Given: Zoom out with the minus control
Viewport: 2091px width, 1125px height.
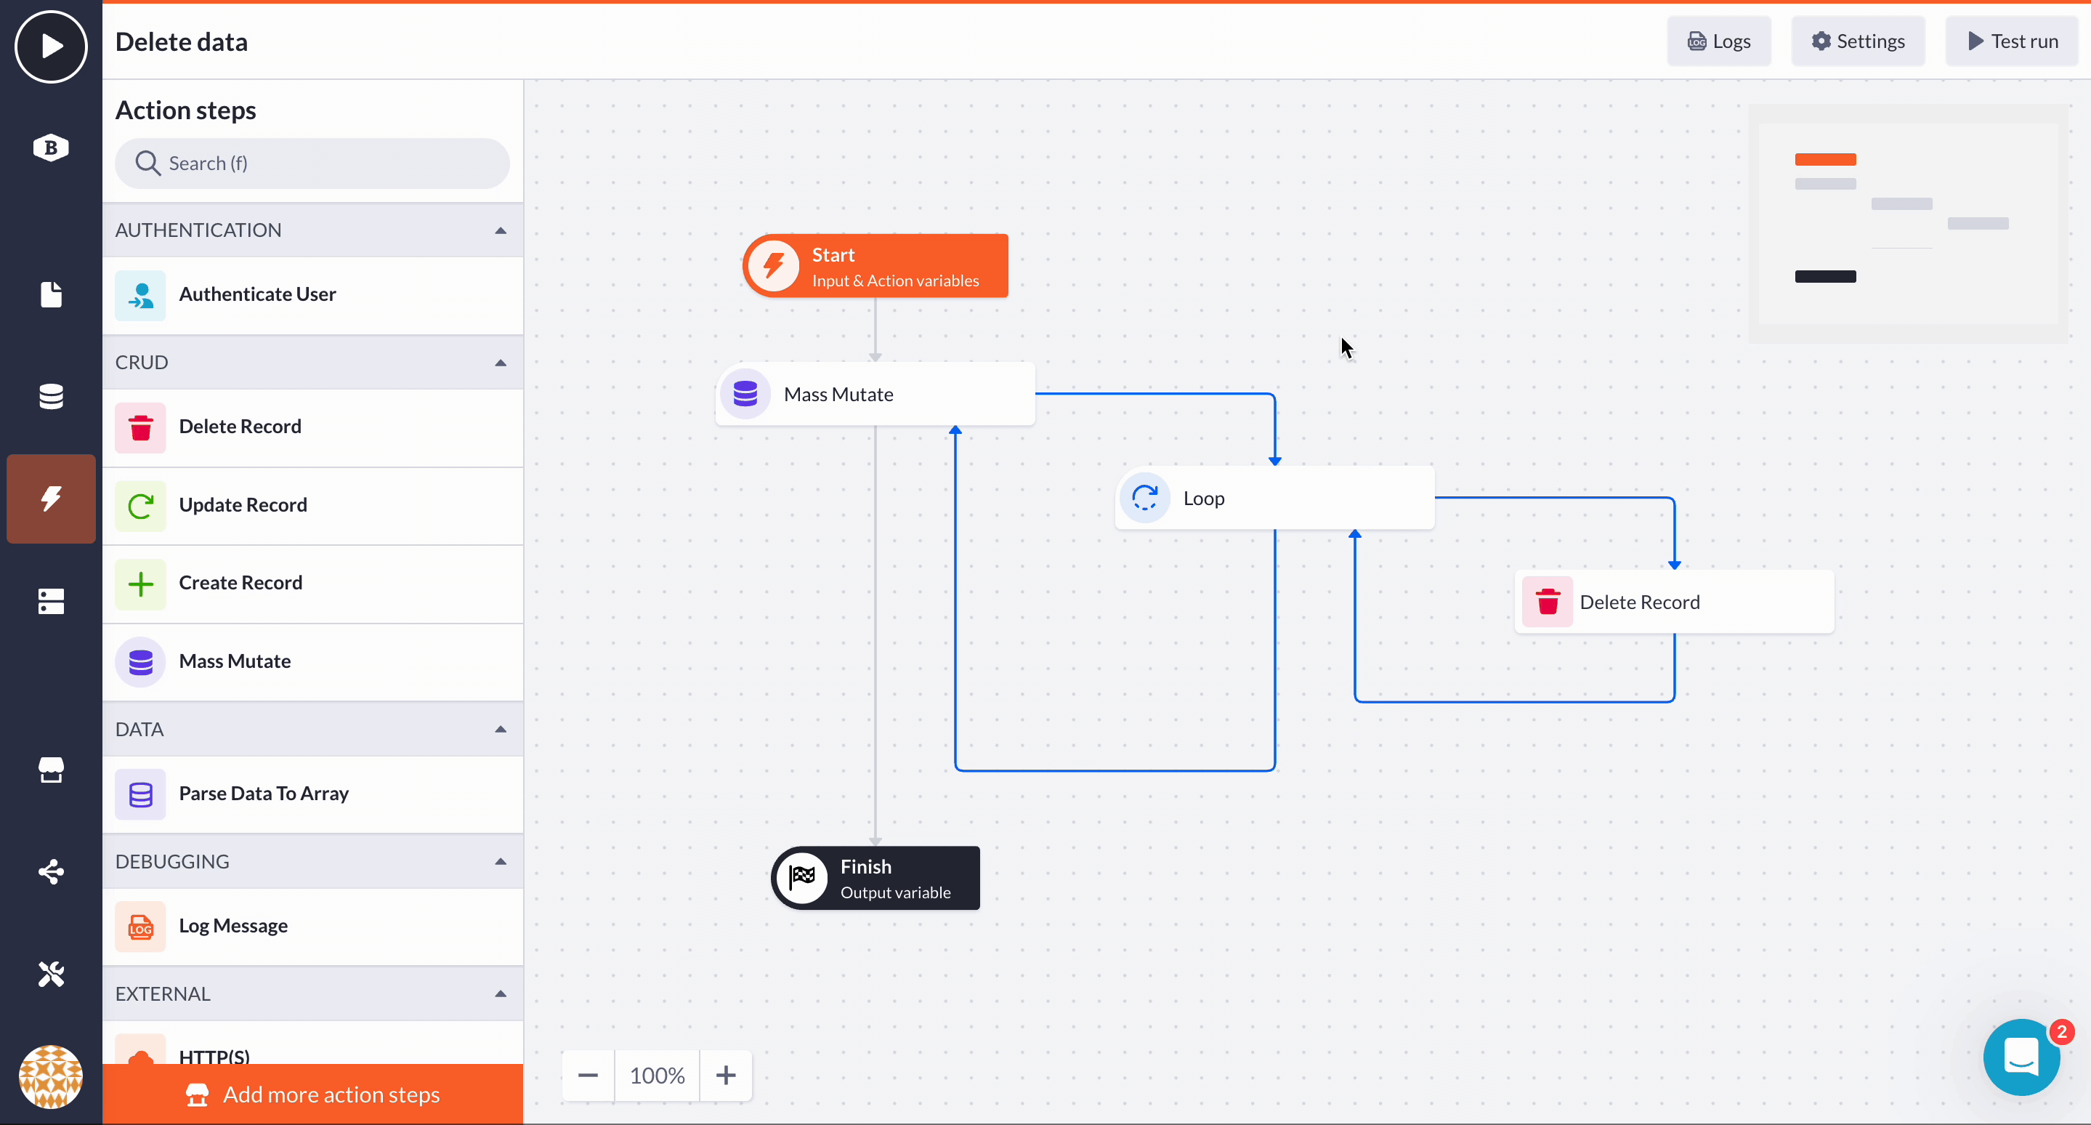Looking at the screenshot, I should point(589,1075).
